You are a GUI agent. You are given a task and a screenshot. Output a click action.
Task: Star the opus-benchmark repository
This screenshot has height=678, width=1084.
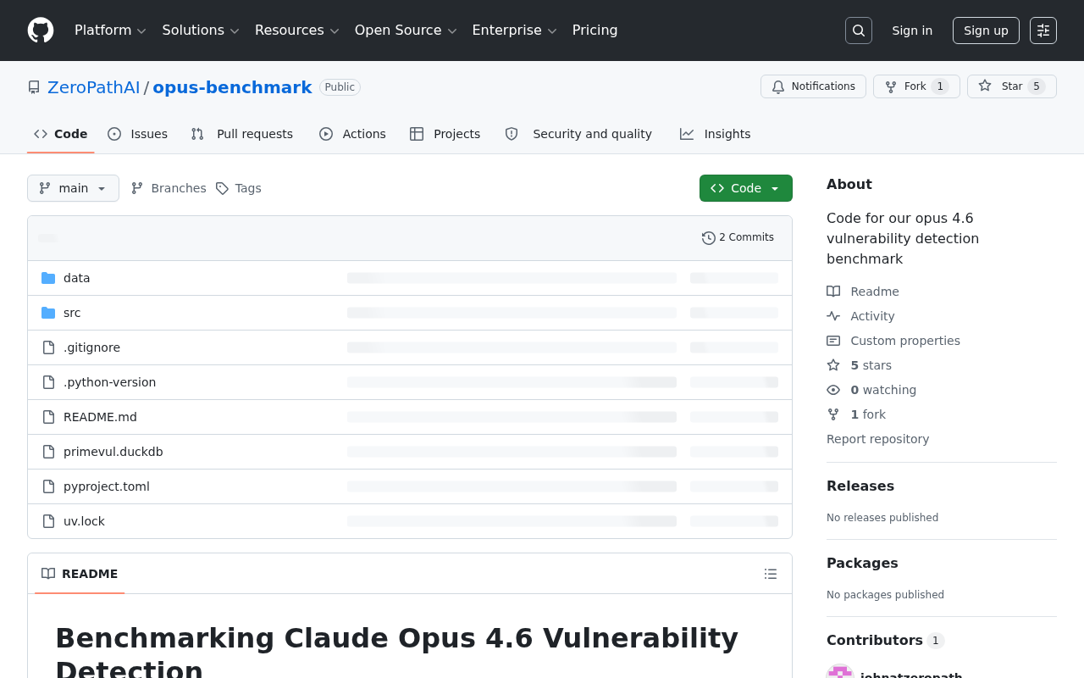tap(1012, 86)
